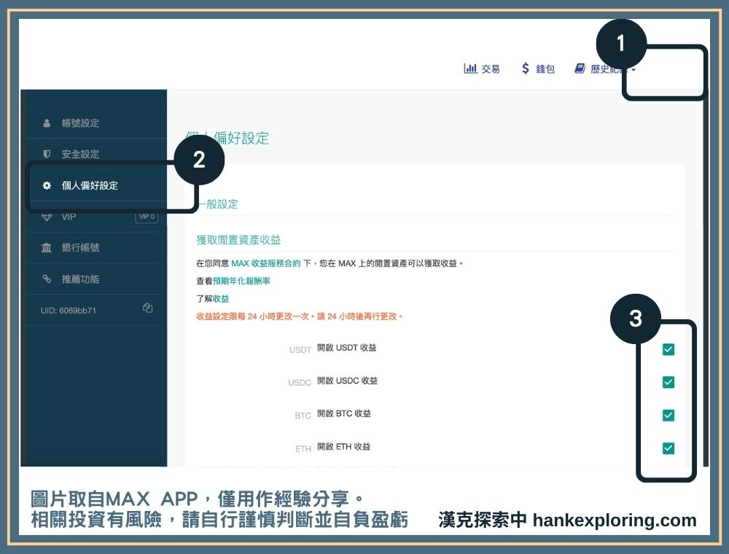Click the shield icon for 安全設定
Image resolution: width=729 pixels, height=554 pixels.
(x=47, y=154)
